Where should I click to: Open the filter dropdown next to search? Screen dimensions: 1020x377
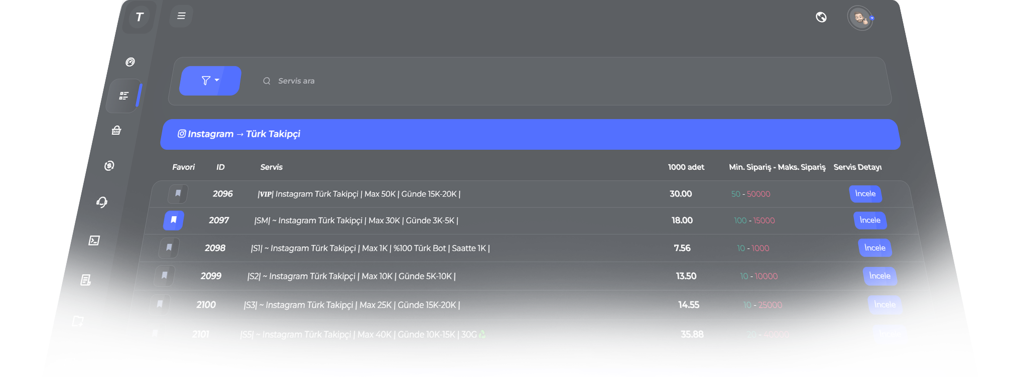[210, 81]
